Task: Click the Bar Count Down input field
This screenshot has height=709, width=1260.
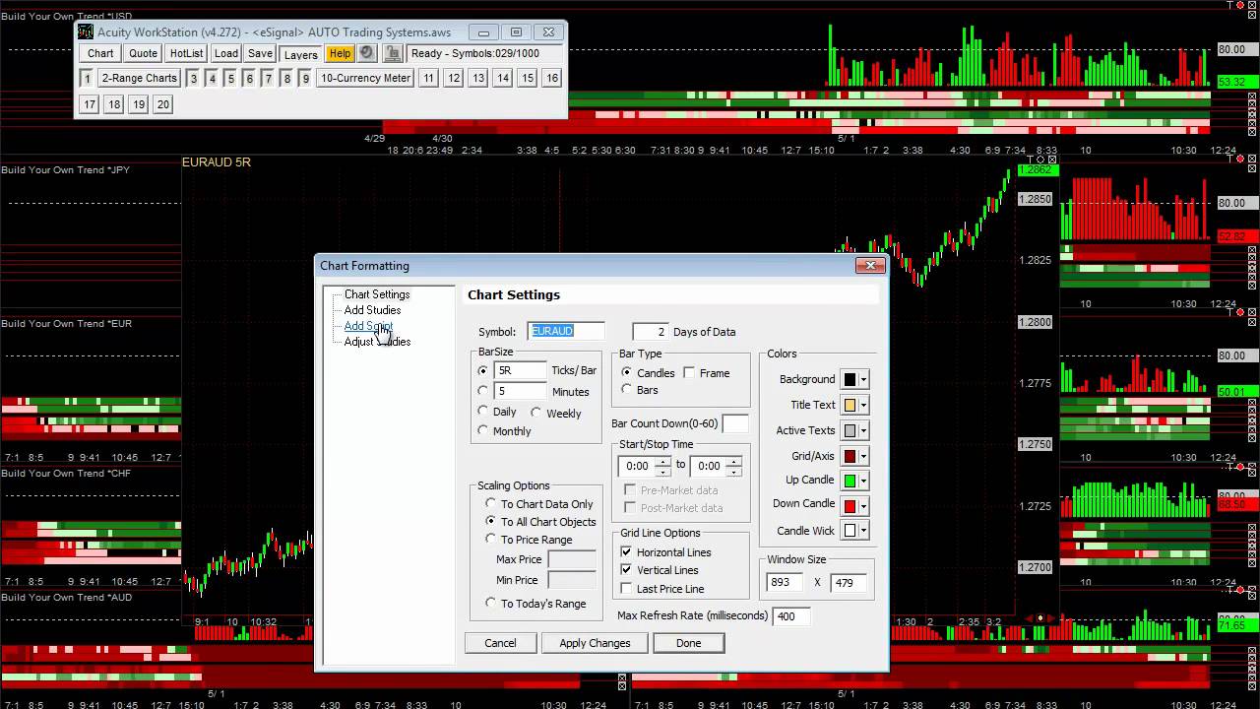Action: pyautogui.click(x=735, y=423)
